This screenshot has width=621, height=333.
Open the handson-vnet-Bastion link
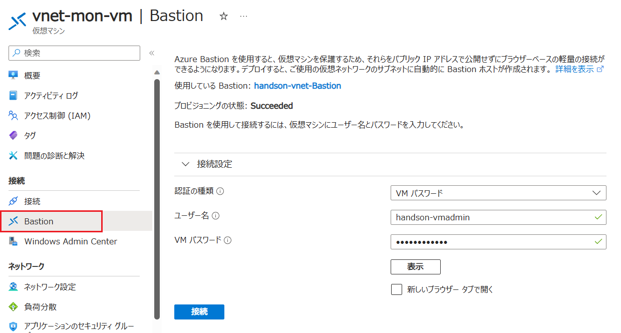tap(297, 86)
